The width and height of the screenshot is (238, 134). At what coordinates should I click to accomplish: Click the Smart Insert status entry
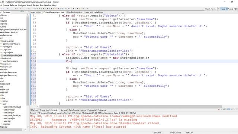coord(175,133)
